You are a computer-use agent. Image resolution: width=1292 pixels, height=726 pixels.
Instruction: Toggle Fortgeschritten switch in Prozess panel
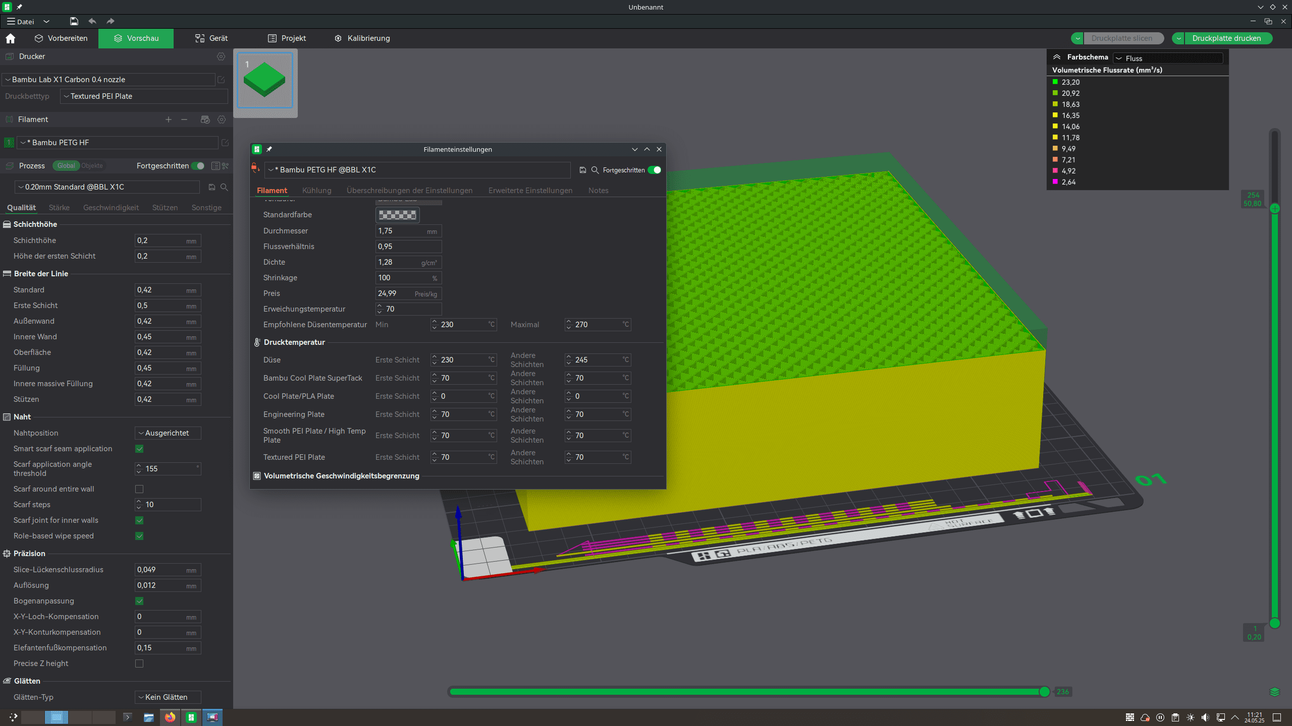198,166
